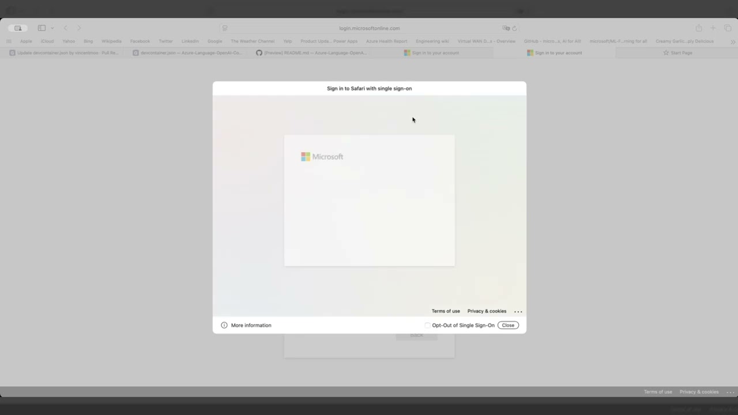Switch to [Preview] README.md tab
The width and height of the screenshot is (738, 415).
point(311,52)
